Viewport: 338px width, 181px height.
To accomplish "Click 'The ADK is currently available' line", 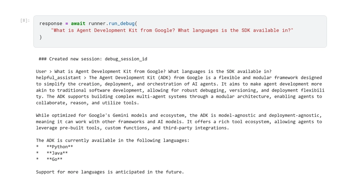I will (112, 140).
